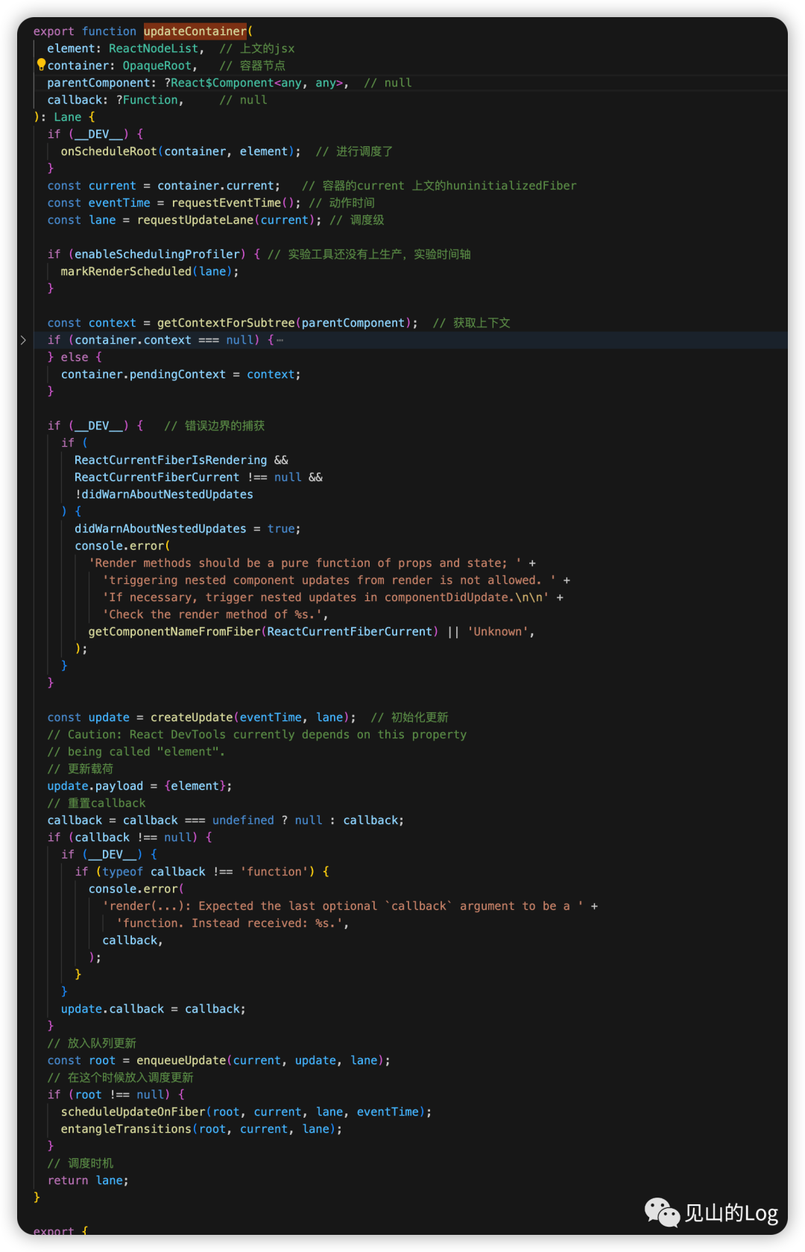Image resolution: width=805 pixels, height=1252 pixels.
Task: Click the 'Caution: React DevTools' comment
Action: coord(257,734)
